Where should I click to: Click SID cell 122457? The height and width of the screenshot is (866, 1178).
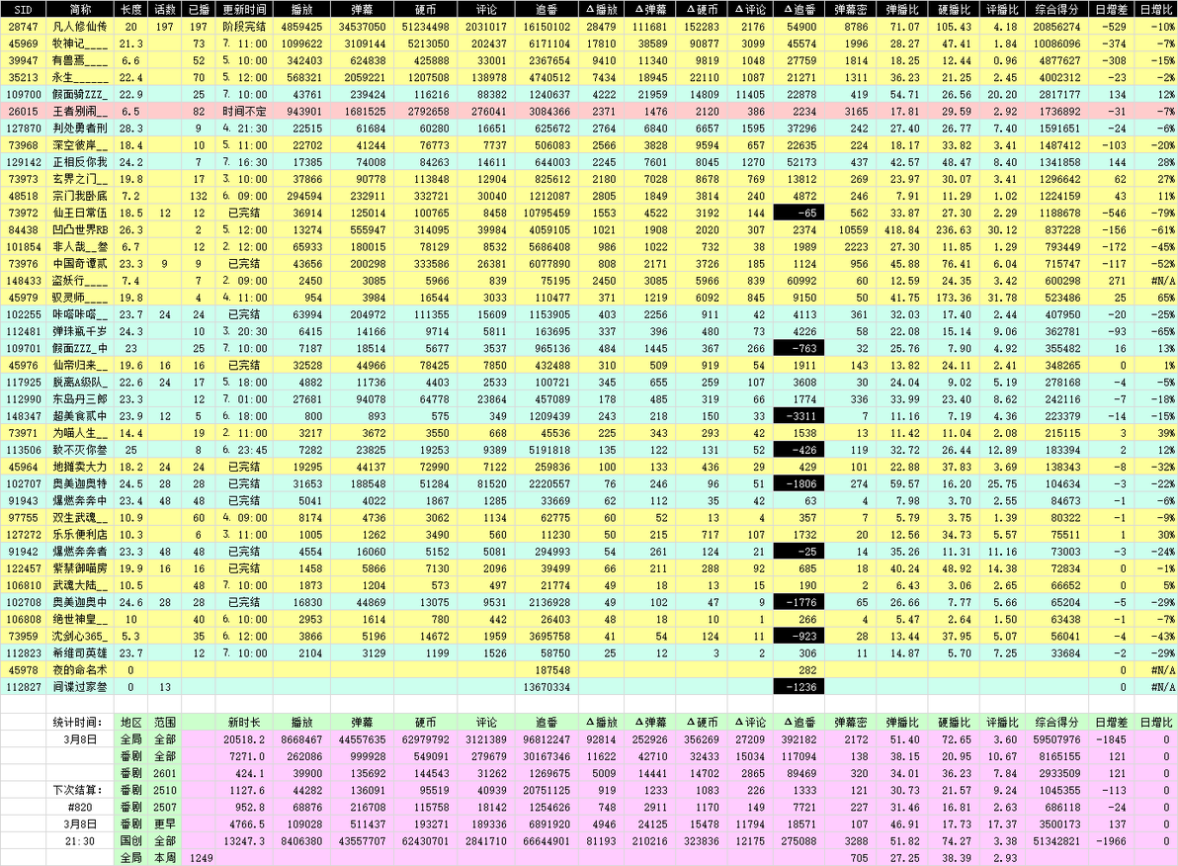[23, 568]
